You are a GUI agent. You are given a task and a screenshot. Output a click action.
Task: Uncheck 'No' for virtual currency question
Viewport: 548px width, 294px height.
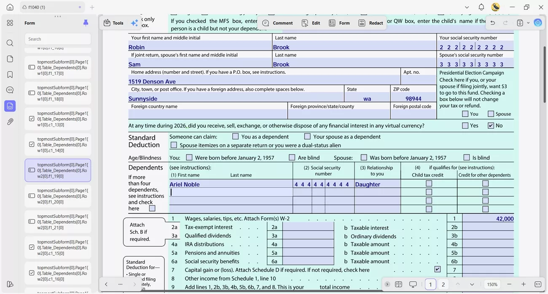click(x=491, y=125)
